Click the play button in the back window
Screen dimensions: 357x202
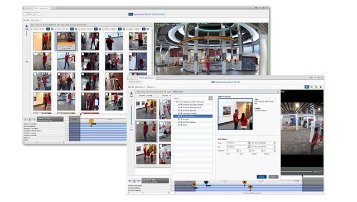30,119
